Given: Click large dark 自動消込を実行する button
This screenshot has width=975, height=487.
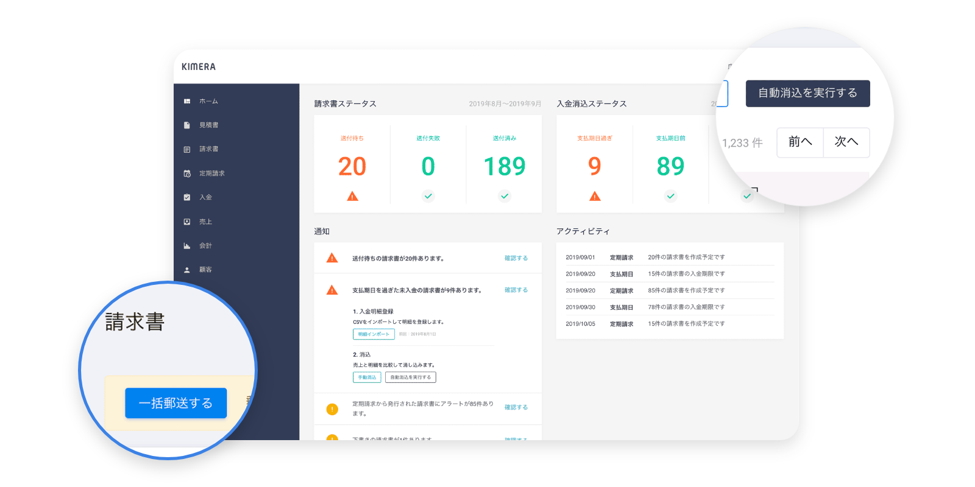Looking at the screenshot, I should click(807, 93).
